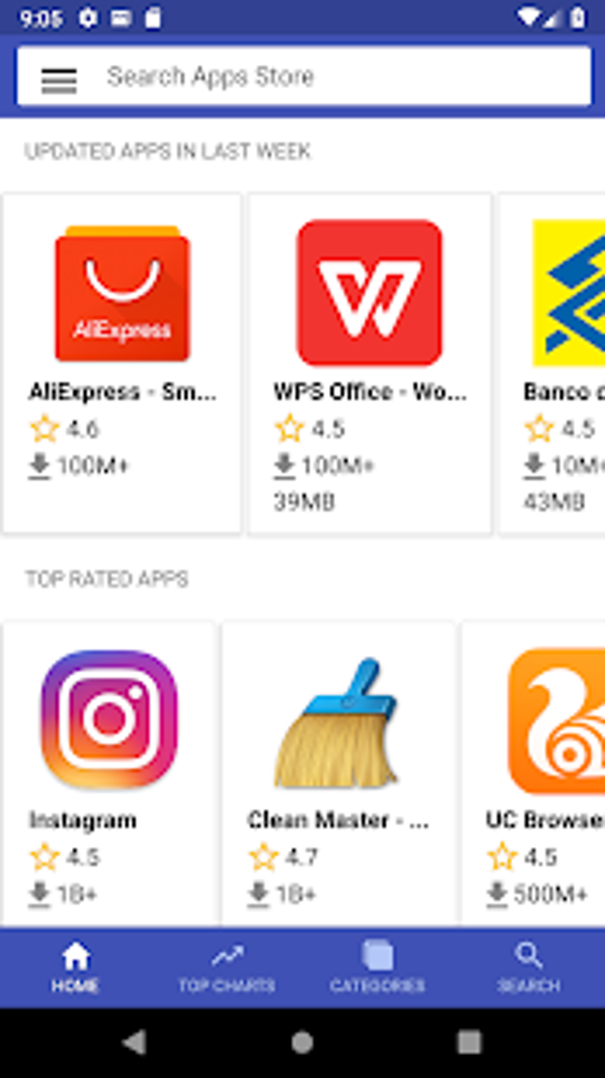Go to the Search tab
Image resolution: width=605 pixels, height=1078 pixels.
tap(528, 968)
